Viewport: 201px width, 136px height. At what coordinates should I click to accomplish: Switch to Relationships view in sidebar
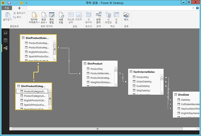point(5,48)
